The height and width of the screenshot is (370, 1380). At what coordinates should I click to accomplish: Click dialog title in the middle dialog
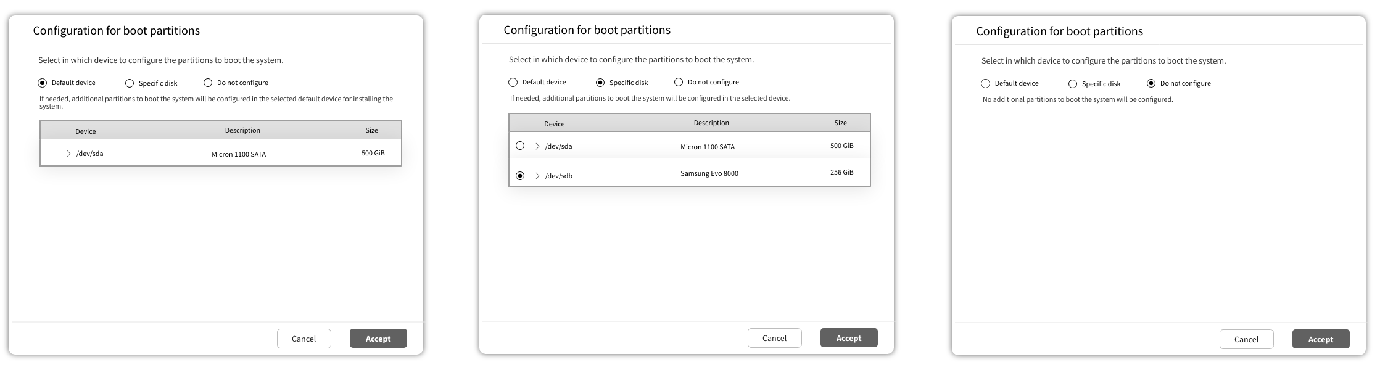587,30
